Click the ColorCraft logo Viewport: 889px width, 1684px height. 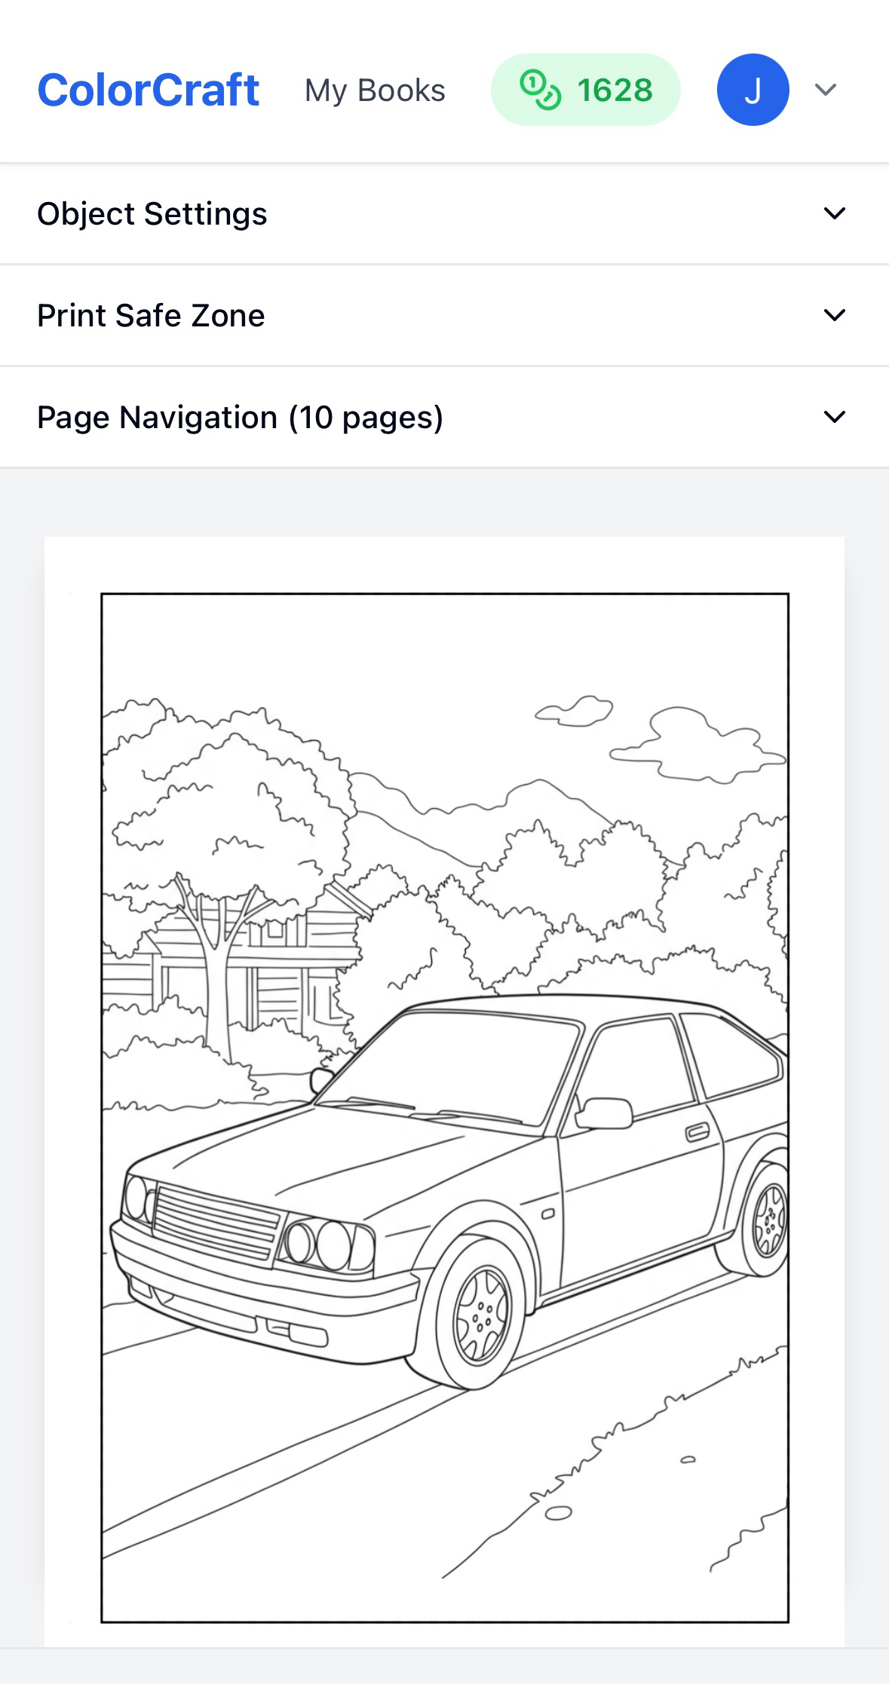pyautogui.click(x=149, y=90)
